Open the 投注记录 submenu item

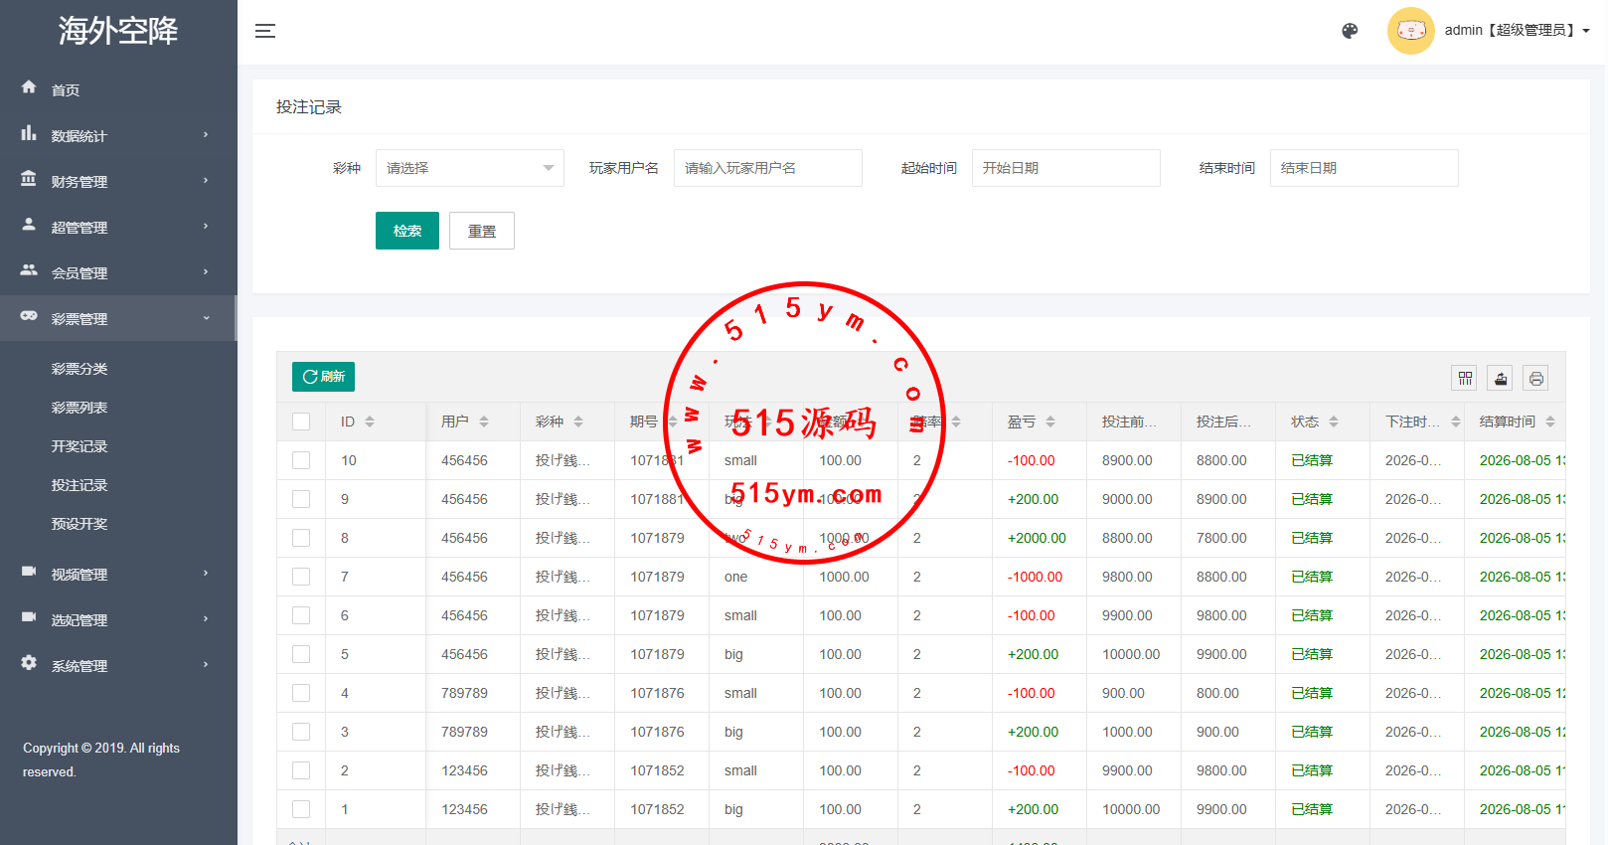(x=80, y=485)
